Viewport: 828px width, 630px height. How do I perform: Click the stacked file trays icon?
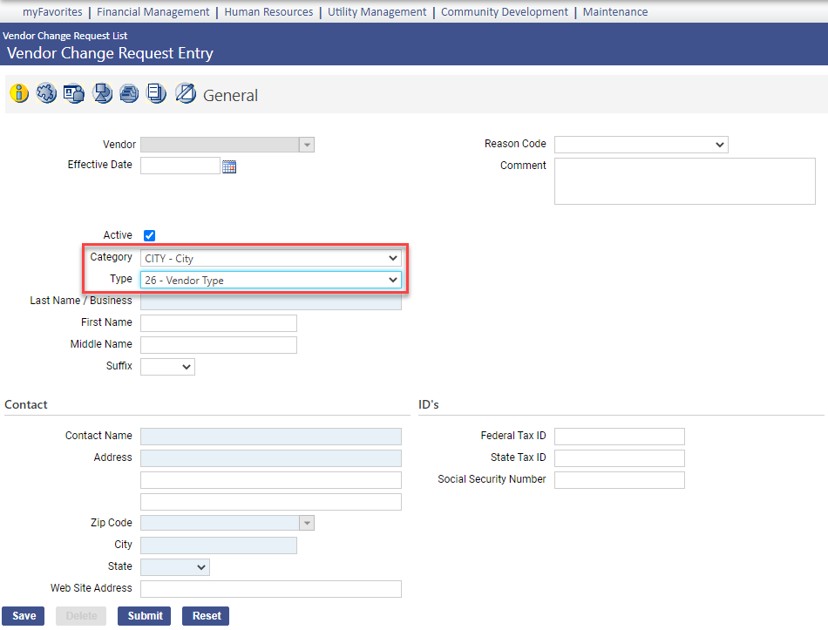click(129, 93)
